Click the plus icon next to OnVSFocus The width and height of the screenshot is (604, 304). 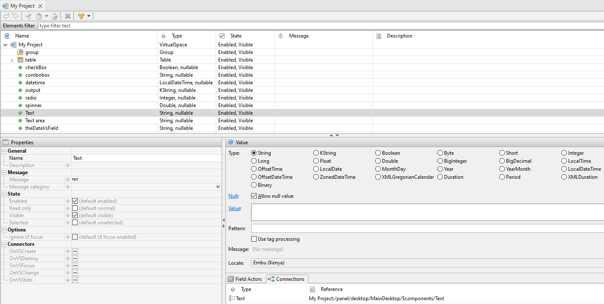coord(68,266)
